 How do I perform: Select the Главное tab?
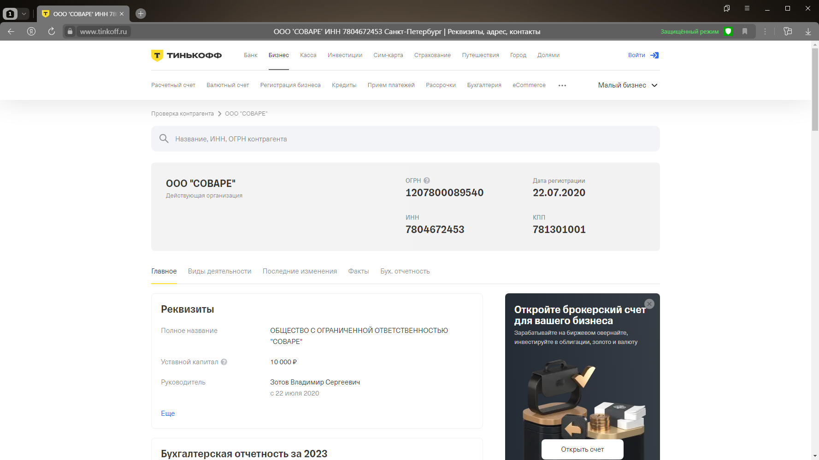164,271
